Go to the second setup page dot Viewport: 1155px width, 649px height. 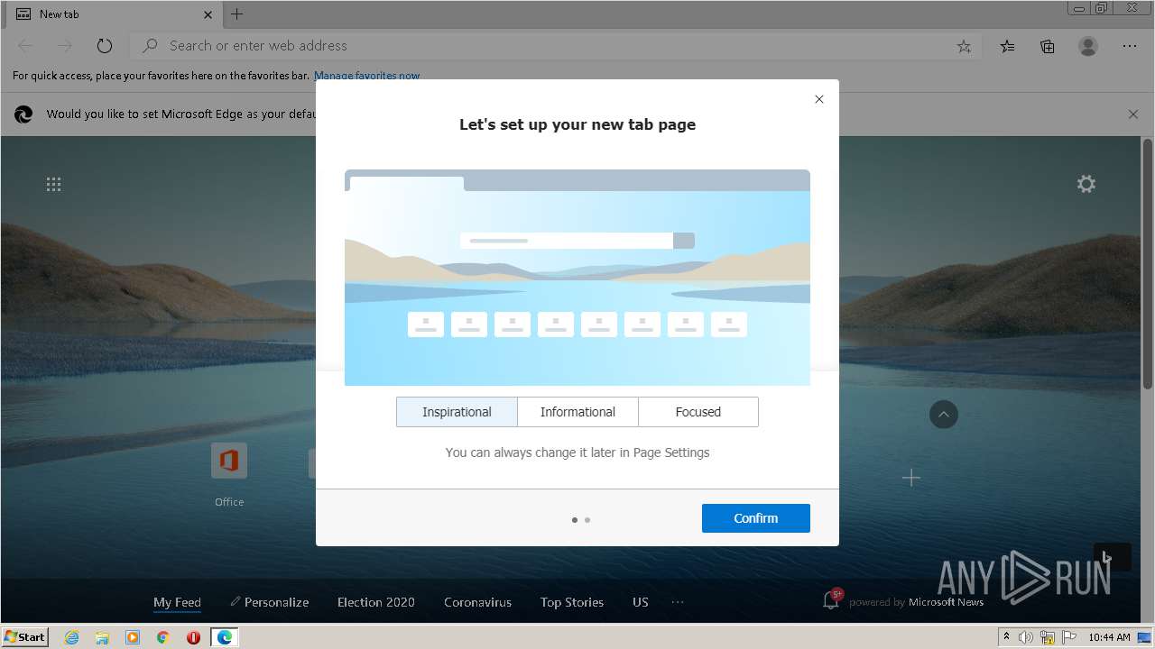click(x=587, y=520)
